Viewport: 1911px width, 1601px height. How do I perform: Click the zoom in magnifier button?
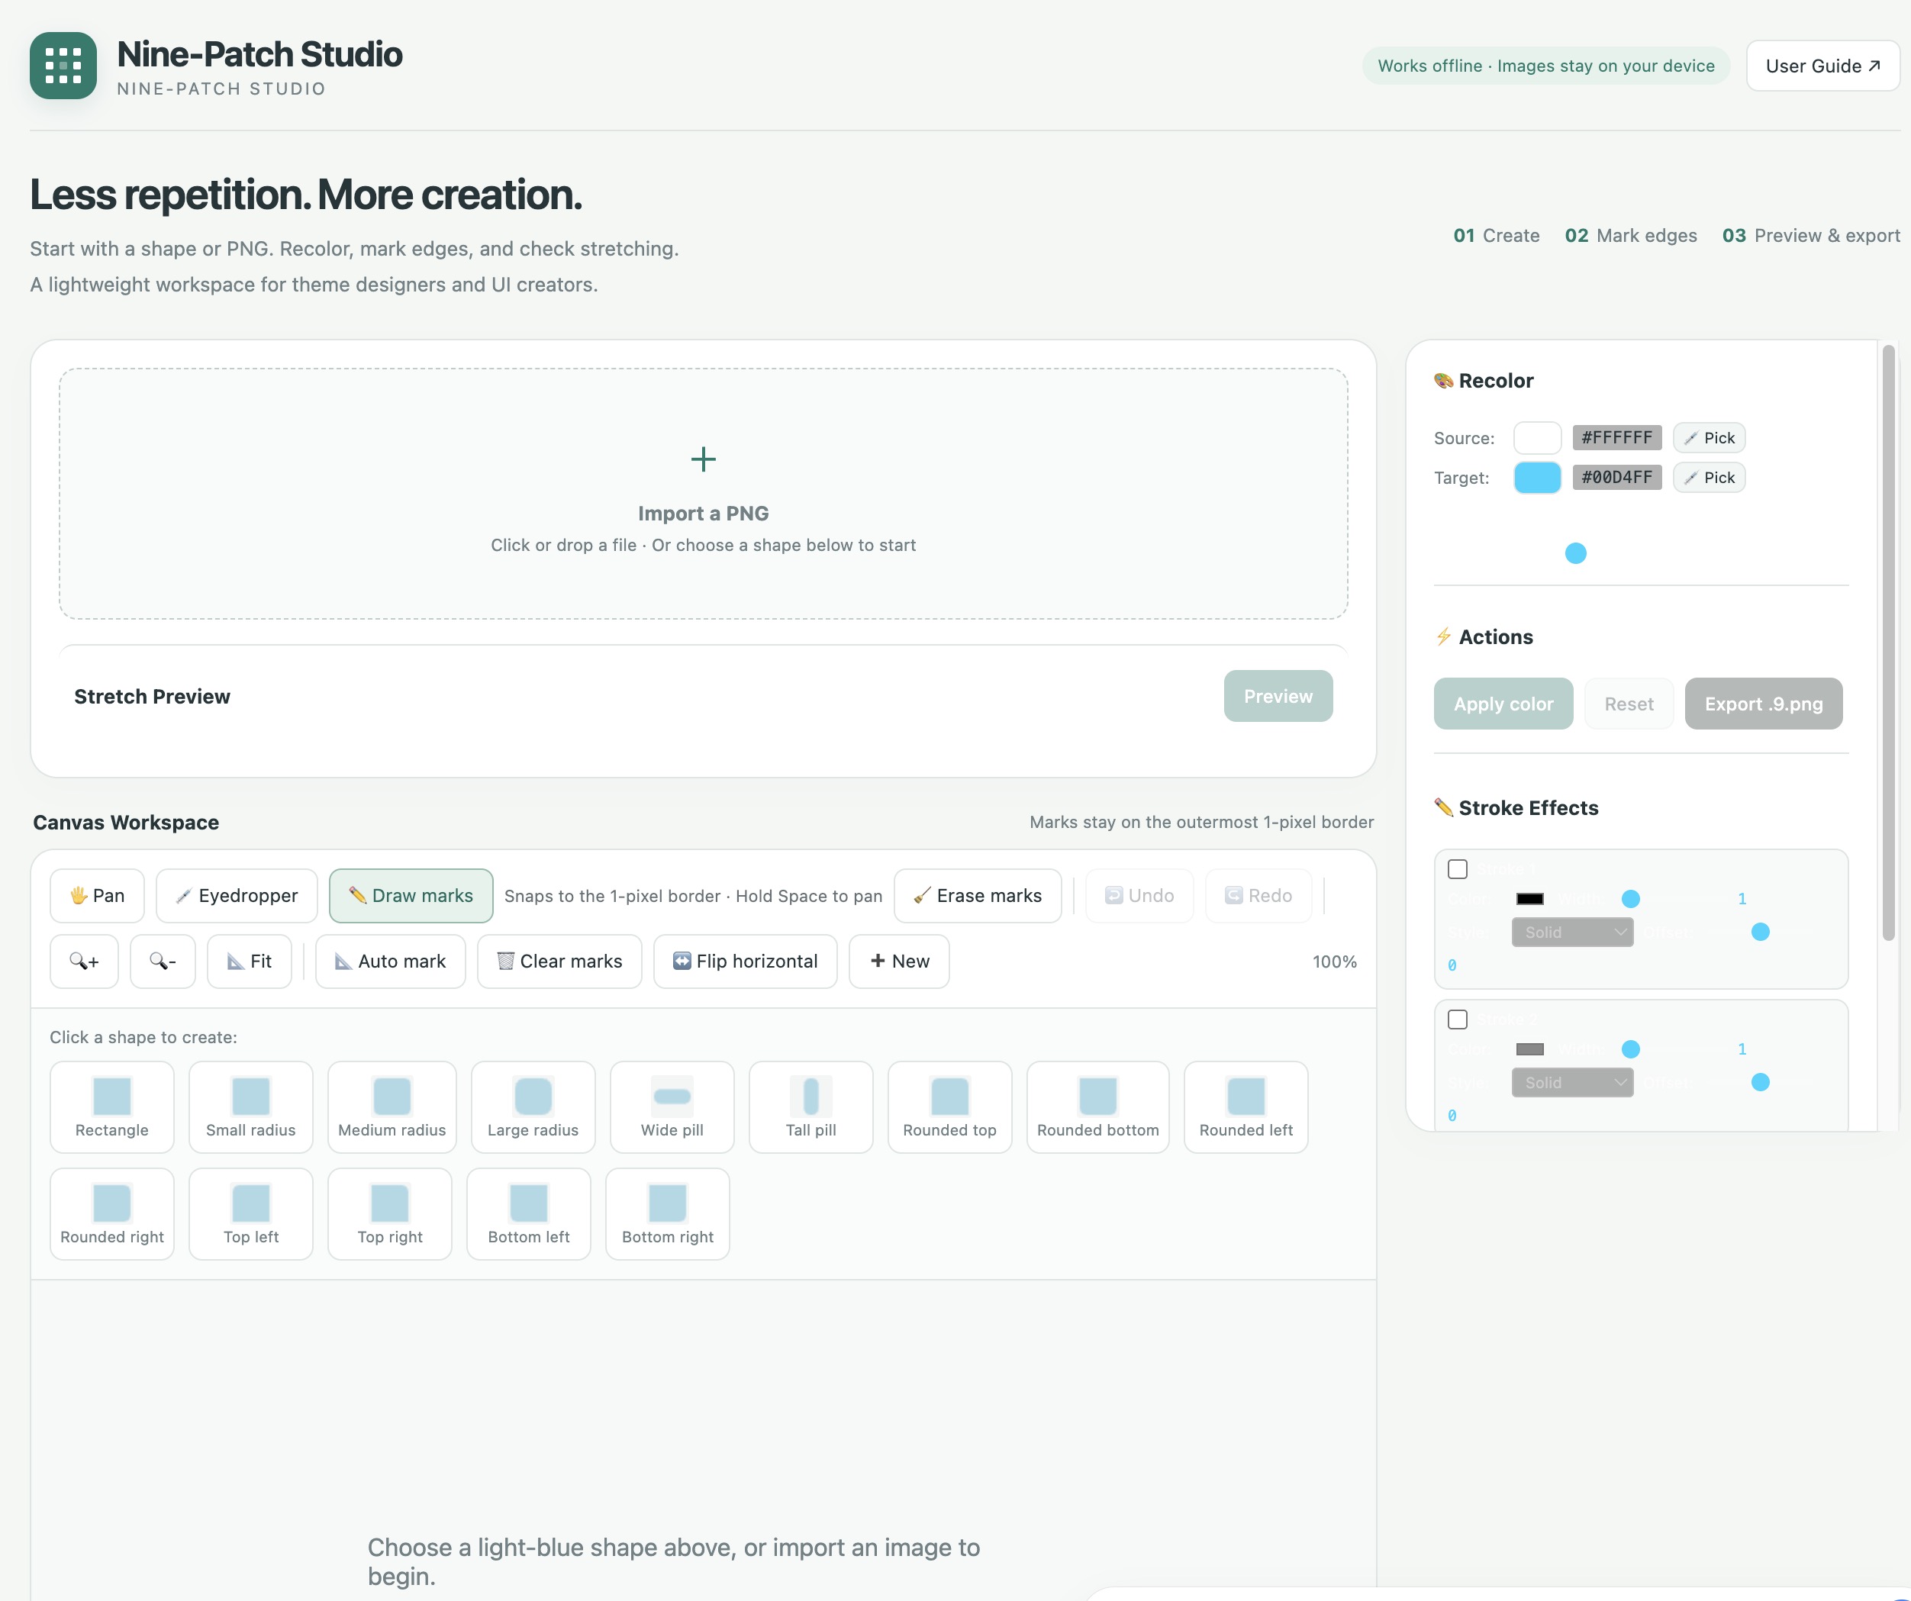click(x=84, y=962)
